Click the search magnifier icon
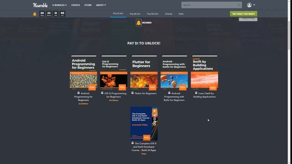This screenshot has width=292, height=164. click(239, 5)
